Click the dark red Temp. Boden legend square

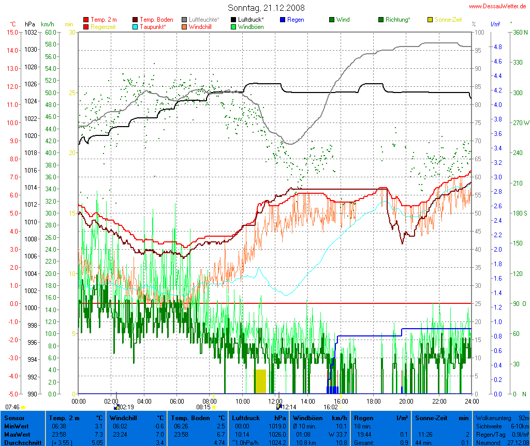(136, 20)
